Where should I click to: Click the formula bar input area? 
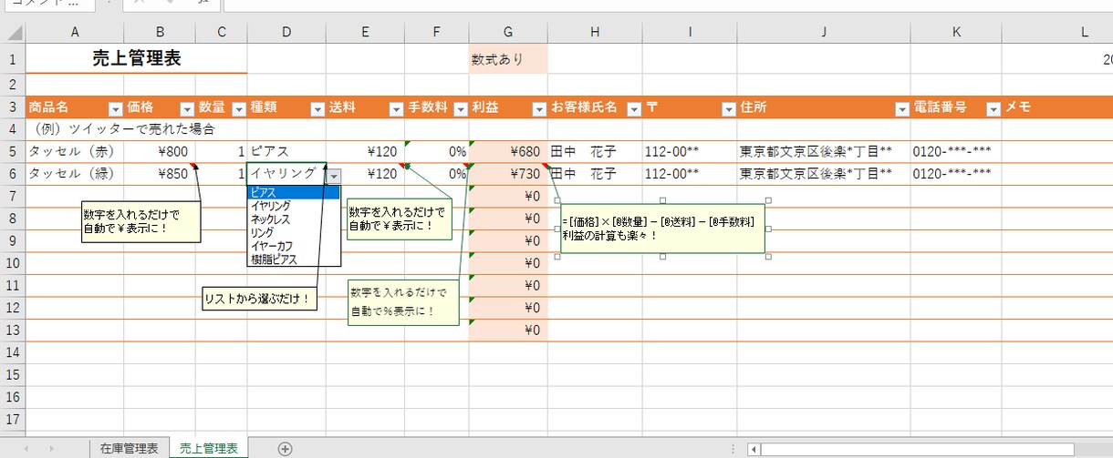[668, 5]
